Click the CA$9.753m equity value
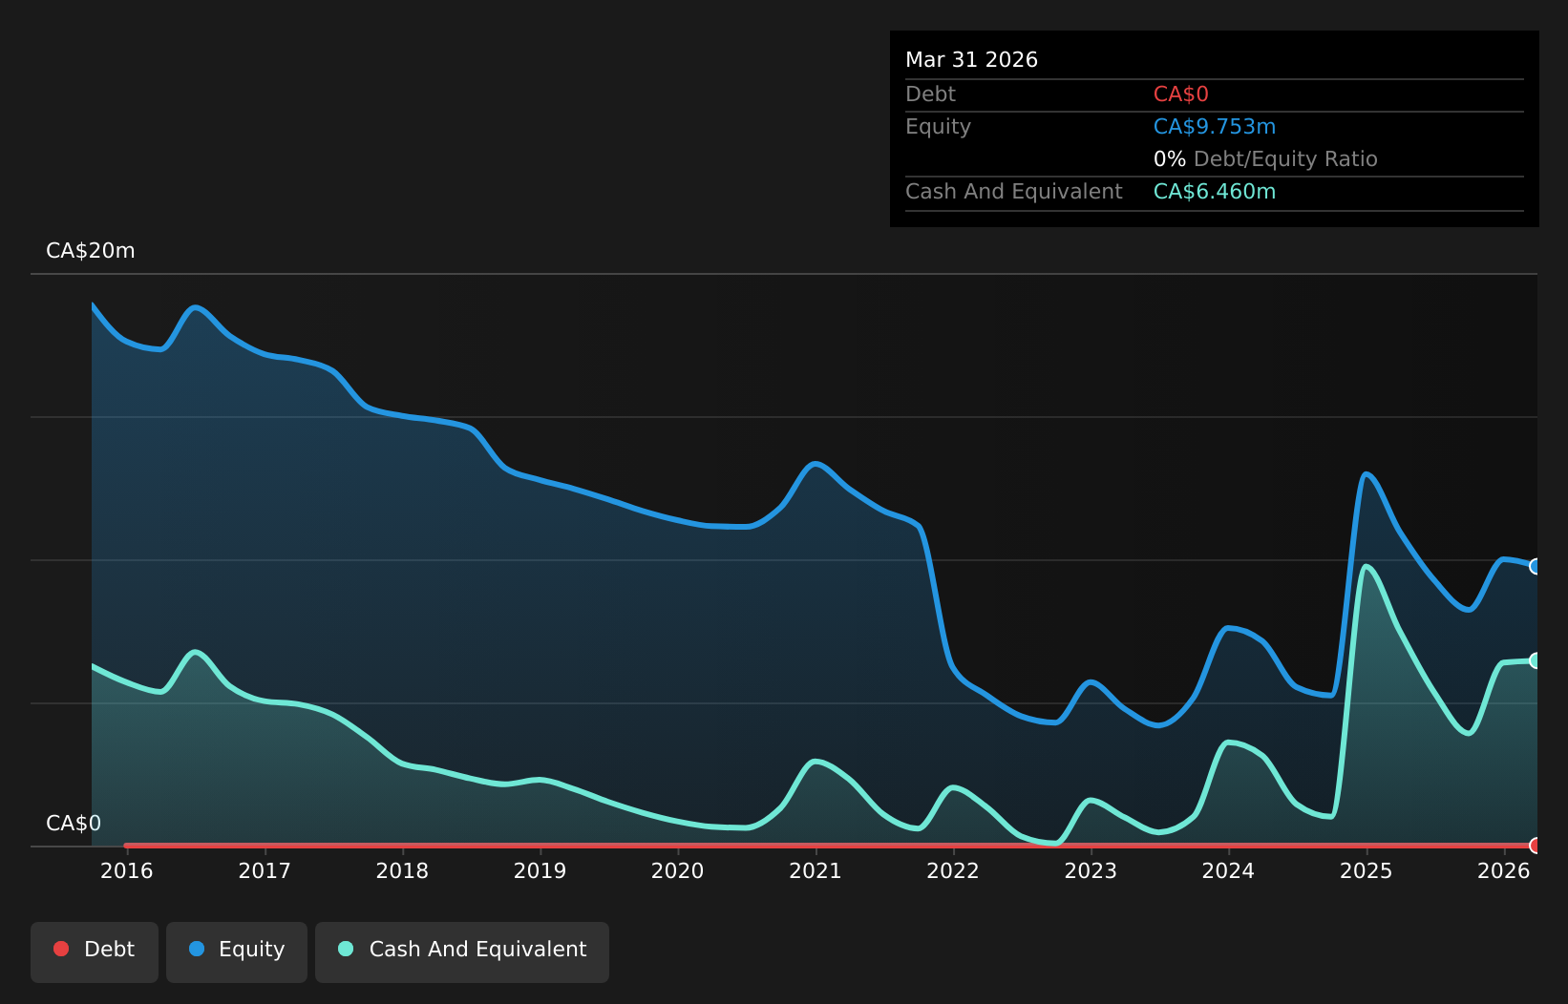 [1215, 127]
